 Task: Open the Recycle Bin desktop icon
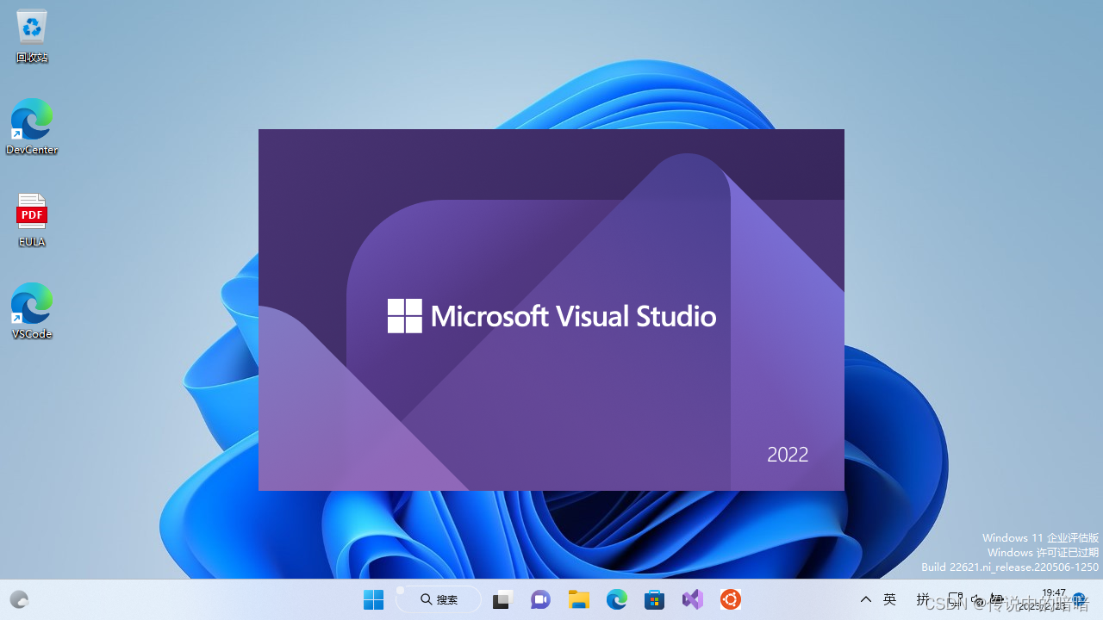(32, 36)
